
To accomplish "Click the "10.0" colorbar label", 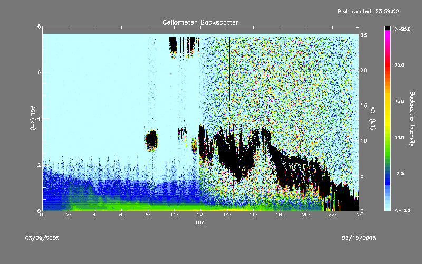I will click(399, 138).
